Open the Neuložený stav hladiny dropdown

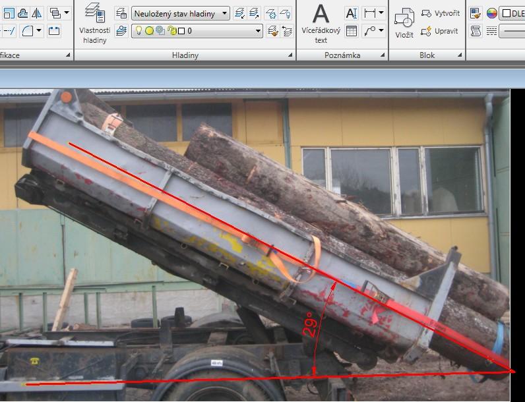click(x=181, y=14)
